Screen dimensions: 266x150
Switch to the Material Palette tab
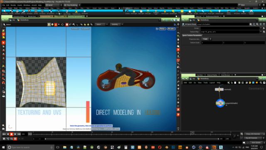tap(212, 75)
